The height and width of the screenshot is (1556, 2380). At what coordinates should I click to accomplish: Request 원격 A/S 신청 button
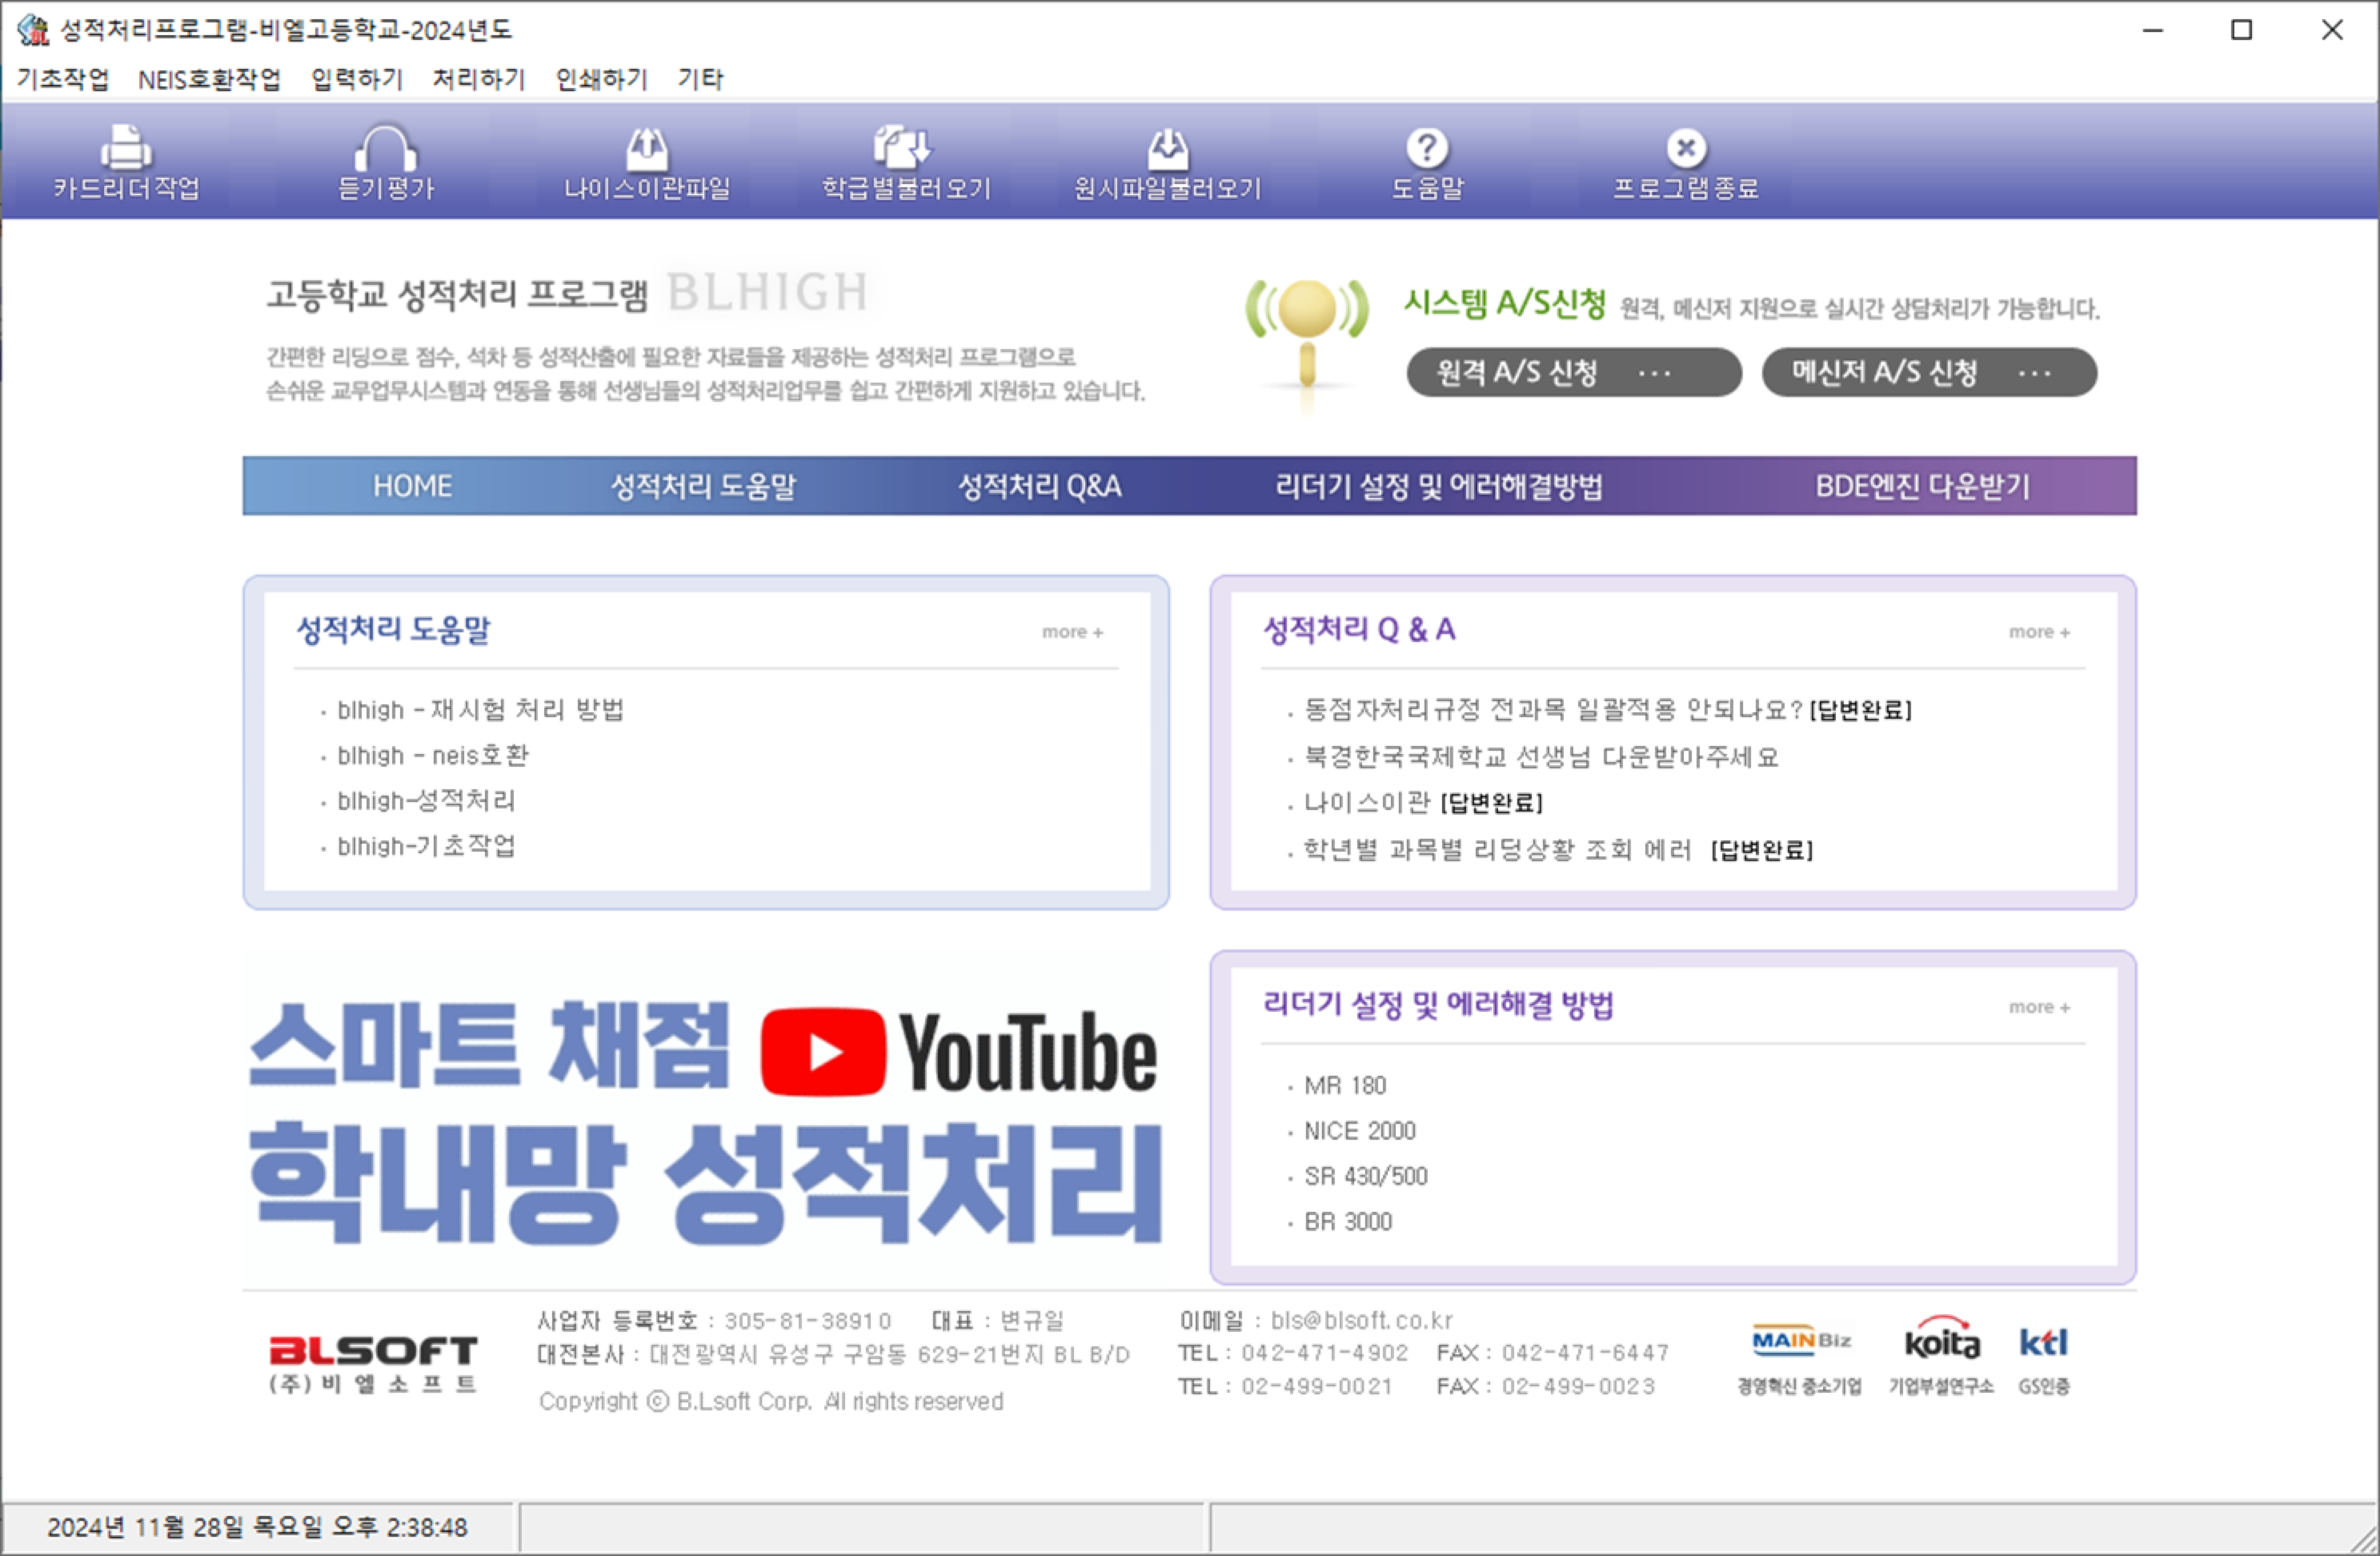pos(1574,372)
